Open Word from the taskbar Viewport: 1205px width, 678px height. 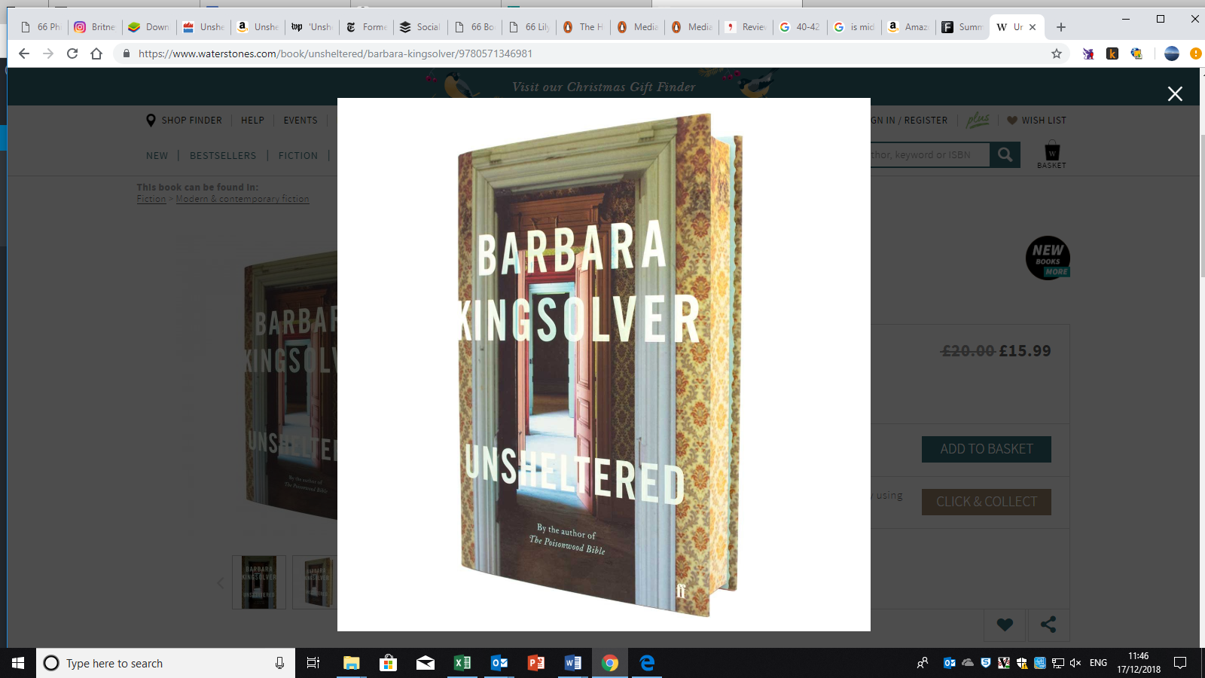(x=573, y=663)
